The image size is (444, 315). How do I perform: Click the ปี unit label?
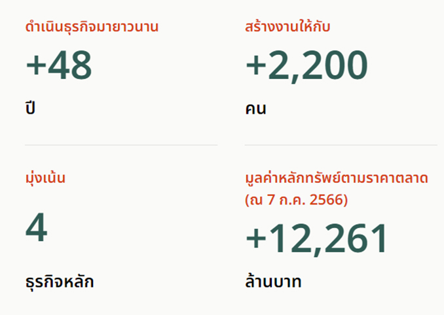click(30, 108)
